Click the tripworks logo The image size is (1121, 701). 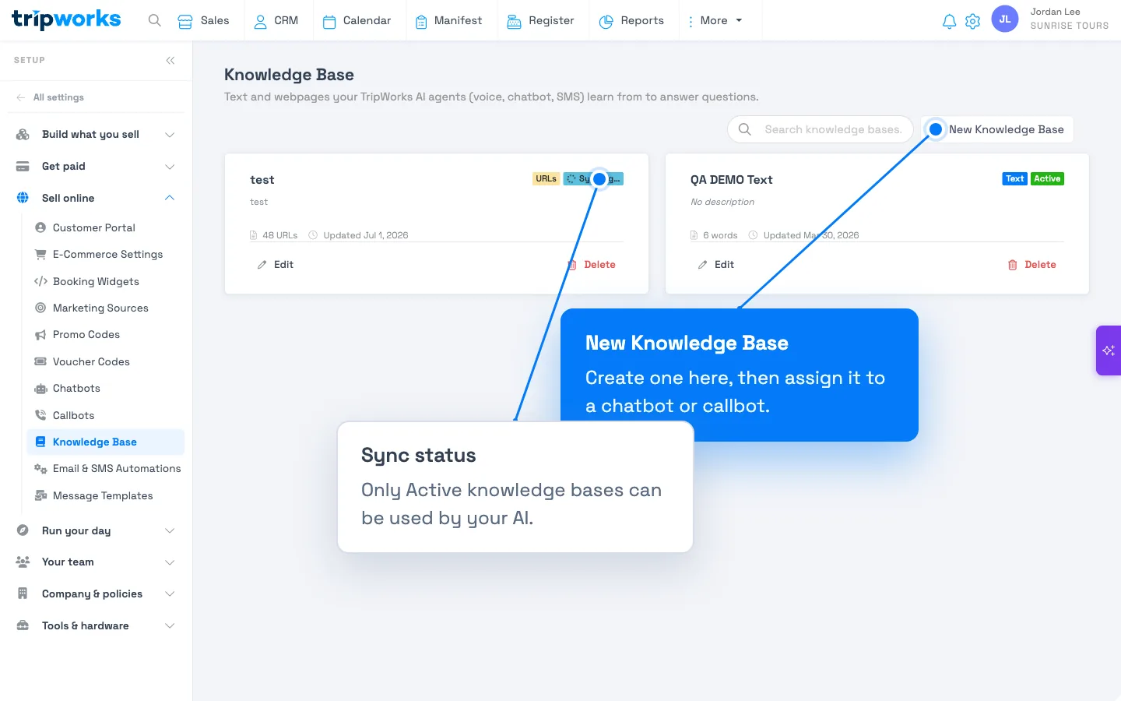point(66,19)
